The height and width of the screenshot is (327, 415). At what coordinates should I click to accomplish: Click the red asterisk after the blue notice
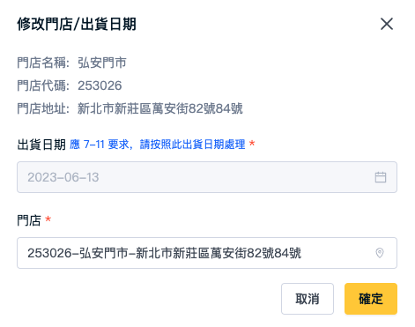click(252, 144)
